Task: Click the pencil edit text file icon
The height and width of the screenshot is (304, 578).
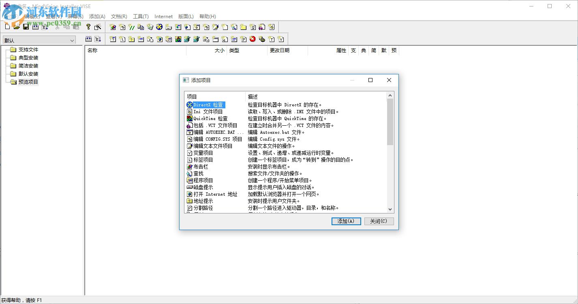Action: [x=215, y=27]
